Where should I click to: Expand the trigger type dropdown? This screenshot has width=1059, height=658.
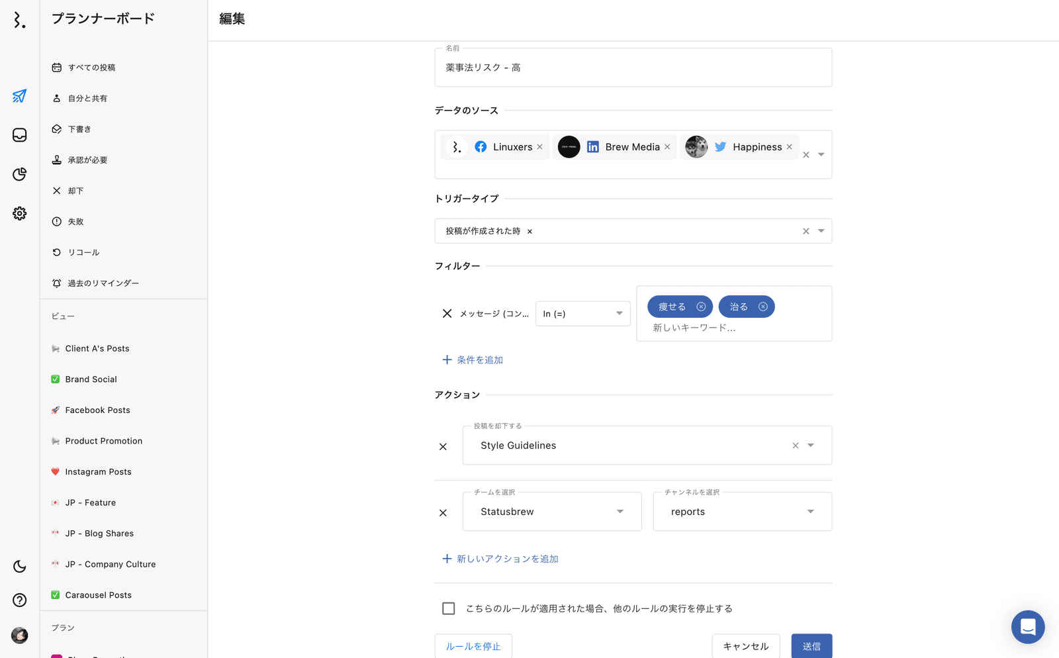(x=821, y=231)
